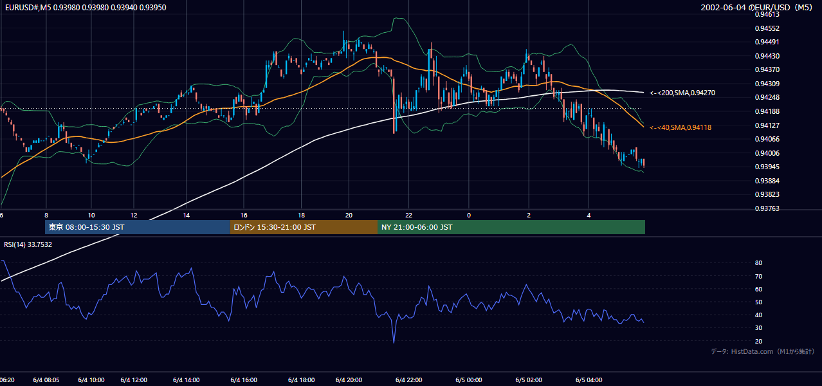Select the 東京 08:00-15:30 JST session bar
The height and width of the screenshot is (386, 822).
(137, 227)
